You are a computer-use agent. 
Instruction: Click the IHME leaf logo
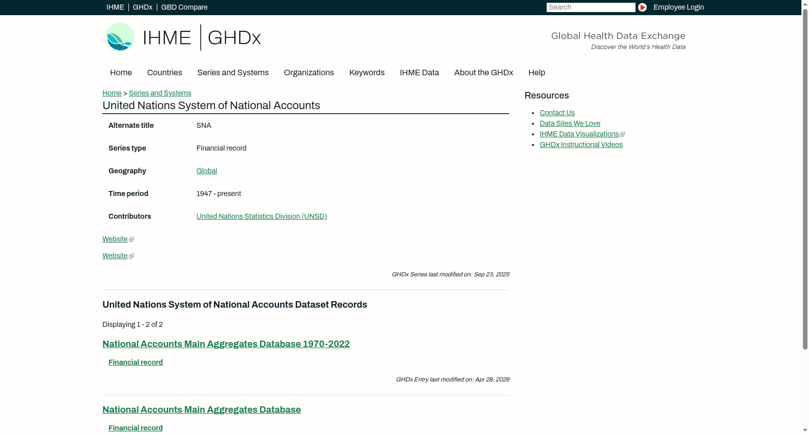pos(120,37)
